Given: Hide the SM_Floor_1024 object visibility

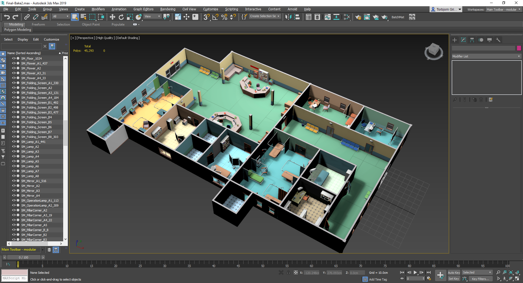Looking at the screenshot, I should (x=14, y=58).
